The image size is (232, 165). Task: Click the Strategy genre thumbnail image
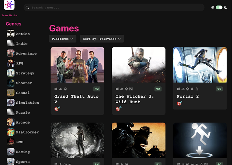pyautogui.click(x=11, y=73)
